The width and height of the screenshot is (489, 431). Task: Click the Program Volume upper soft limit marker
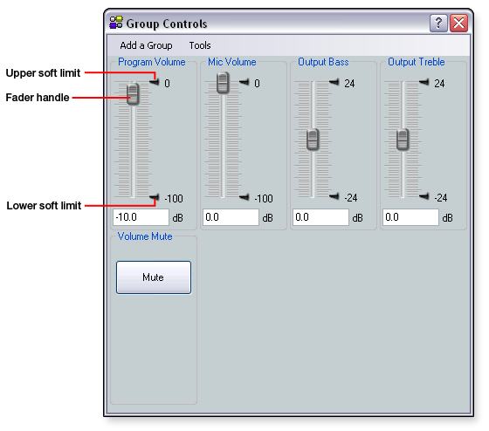pos(154,82)
